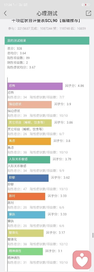Tap the muted bell status icon

[83, 5]
